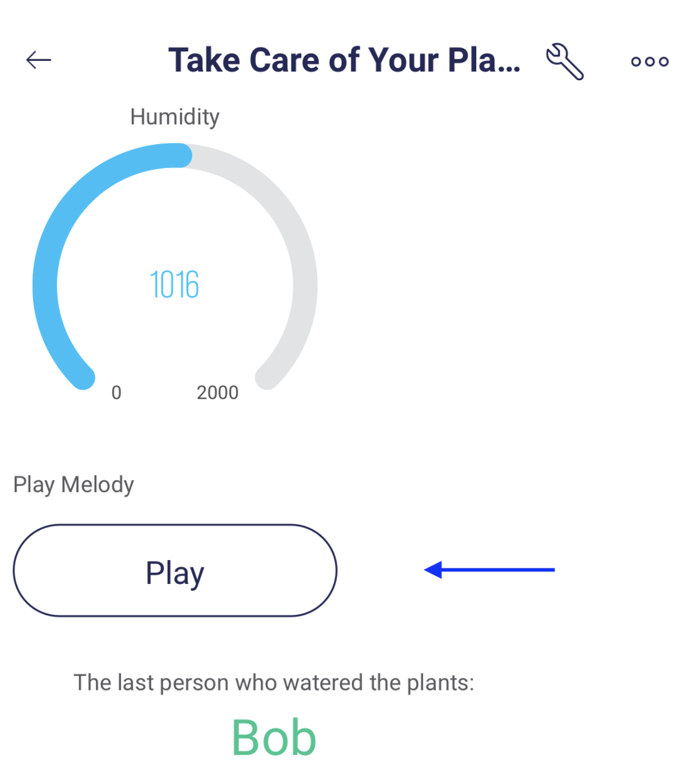Go back using the left arrow

coord(39,60)
